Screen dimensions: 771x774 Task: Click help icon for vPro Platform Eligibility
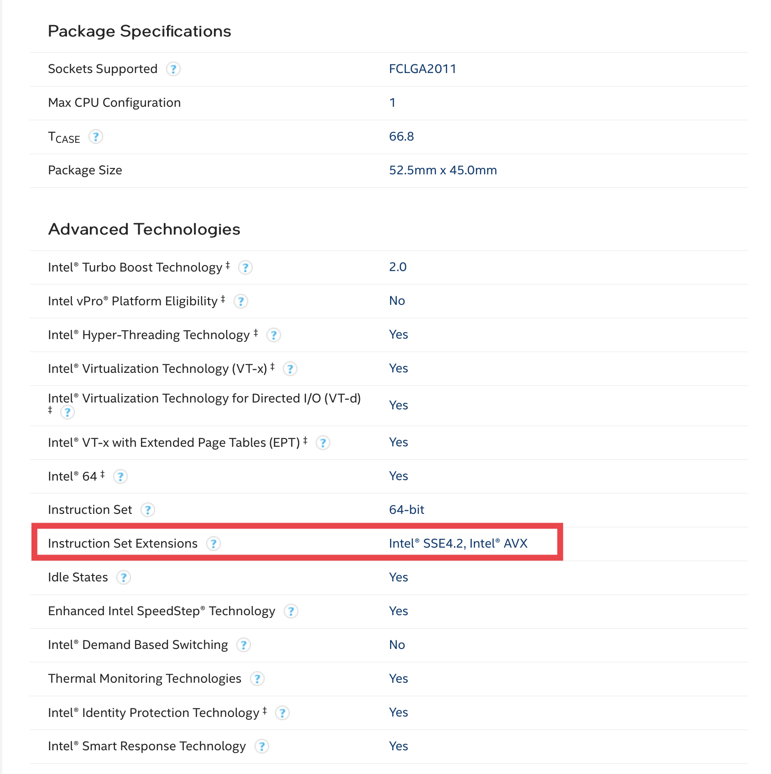click(x=240, y=301)
